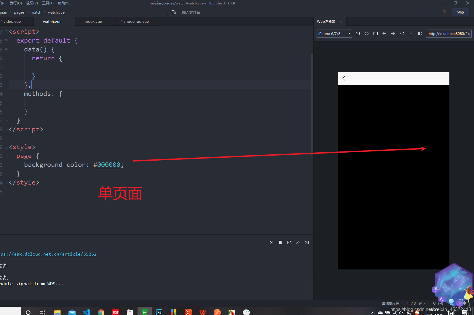Collapse the export default fold marker
Image resolution: width=474 pixels, height=315 pixels.
coord(6,41)
